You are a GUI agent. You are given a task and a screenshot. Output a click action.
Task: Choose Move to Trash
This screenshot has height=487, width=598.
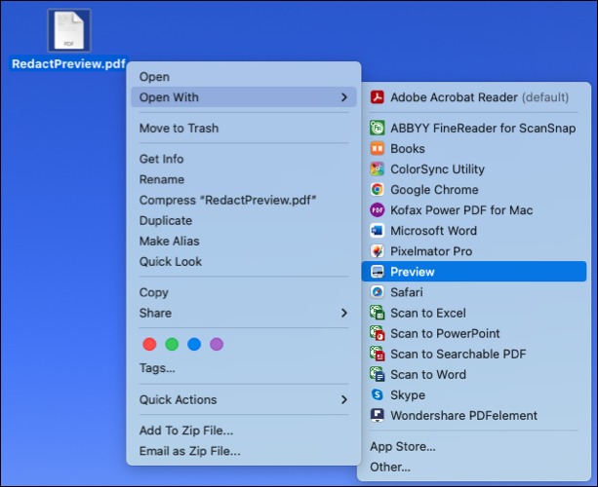(x=243, y=129)
